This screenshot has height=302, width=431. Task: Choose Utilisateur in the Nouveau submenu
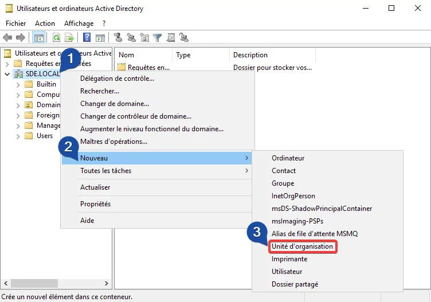point(287,272)
